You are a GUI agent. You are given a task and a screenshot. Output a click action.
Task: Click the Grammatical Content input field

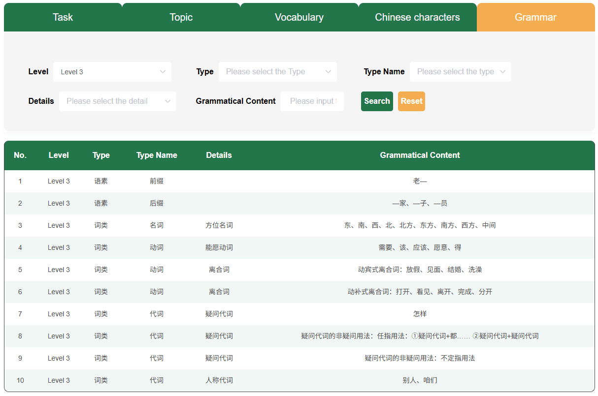tap(312, 101)
